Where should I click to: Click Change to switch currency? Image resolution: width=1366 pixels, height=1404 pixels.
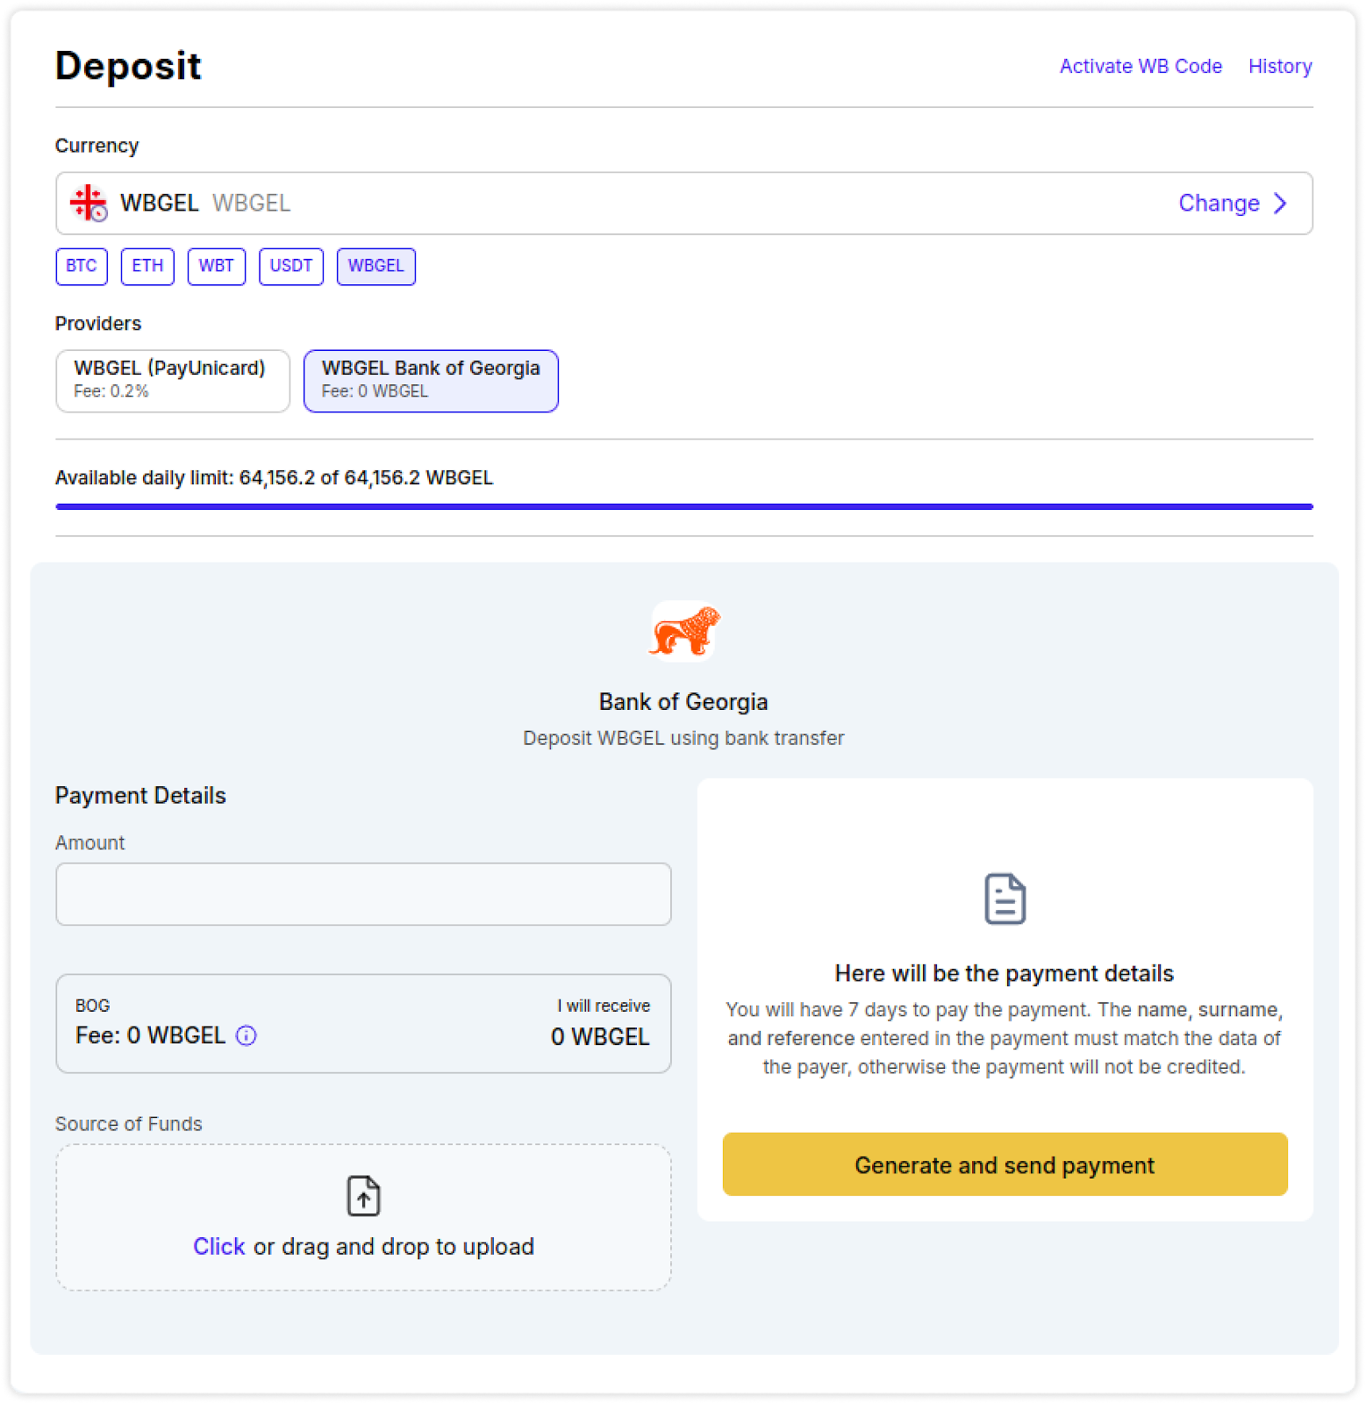click(1219, 204)
